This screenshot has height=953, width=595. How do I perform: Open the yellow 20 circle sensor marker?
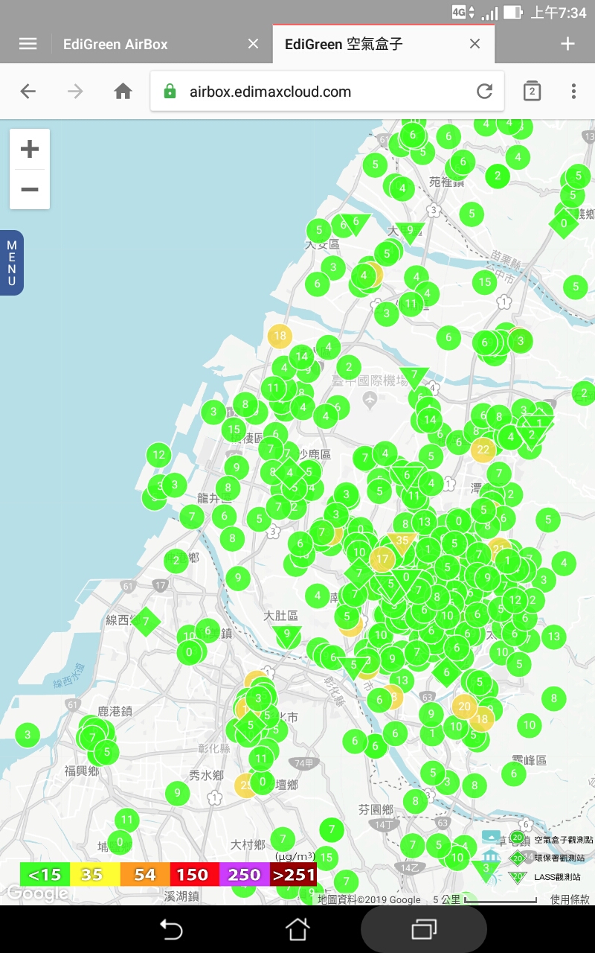[464, 706]
